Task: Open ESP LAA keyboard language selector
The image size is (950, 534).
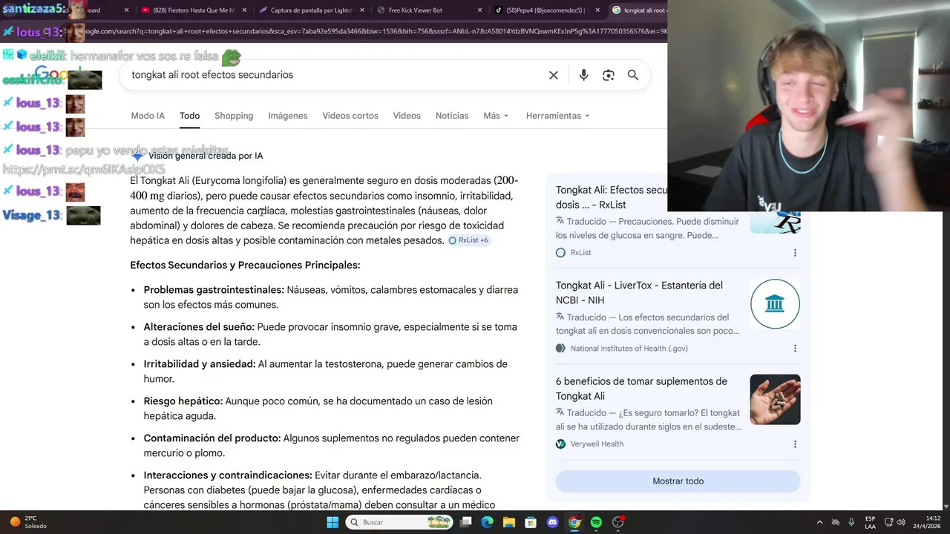Action: [x=870, y=522]
